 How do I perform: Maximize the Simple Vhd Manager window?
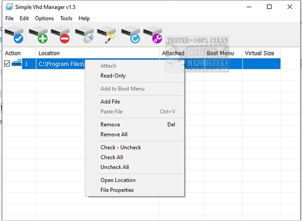(x=269, y=7)
